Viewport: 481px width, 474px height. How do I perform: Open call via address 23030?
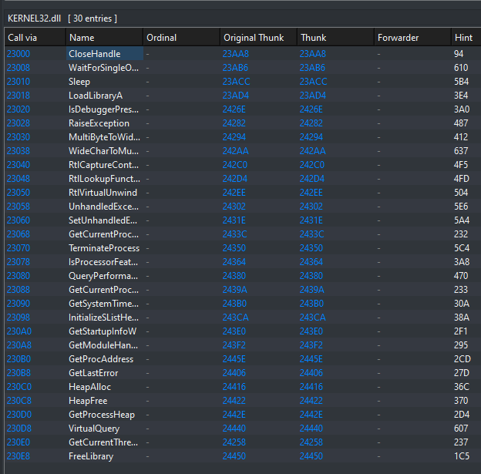(18, 137)
